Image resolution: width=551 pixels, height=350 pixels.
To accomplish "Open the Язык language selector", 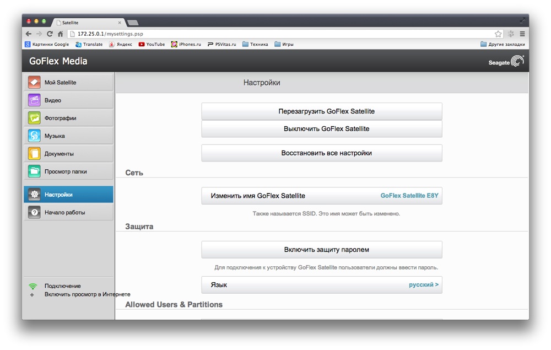I will (322, 285).
